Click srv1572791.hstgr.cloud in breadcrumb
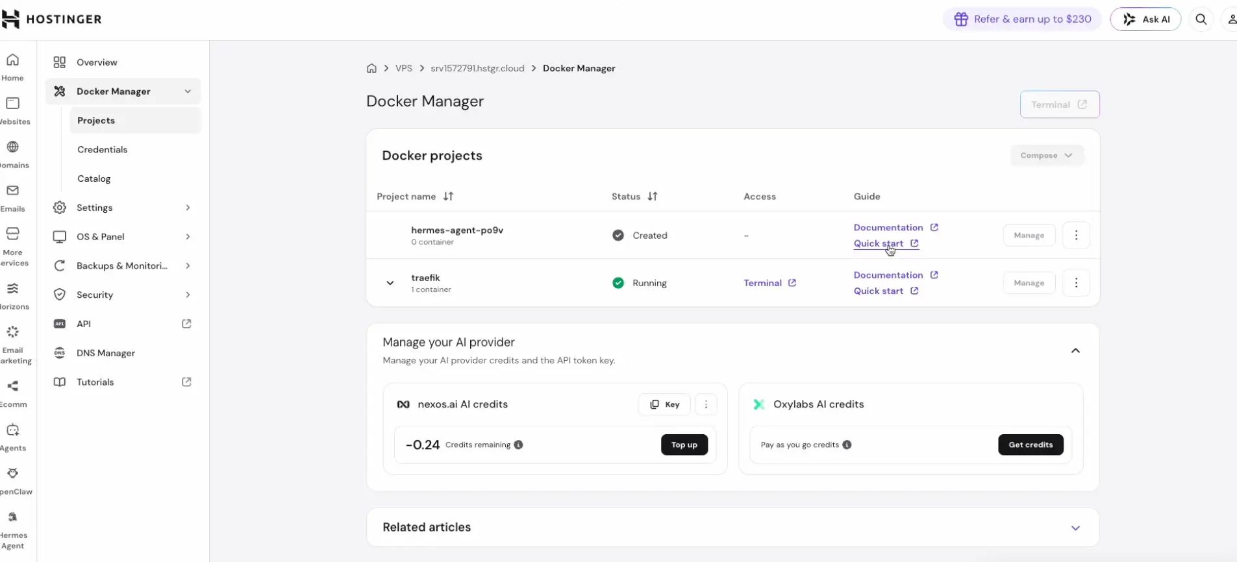The width and height of the screenshot is (1237, 562). [x=477, y=68]
